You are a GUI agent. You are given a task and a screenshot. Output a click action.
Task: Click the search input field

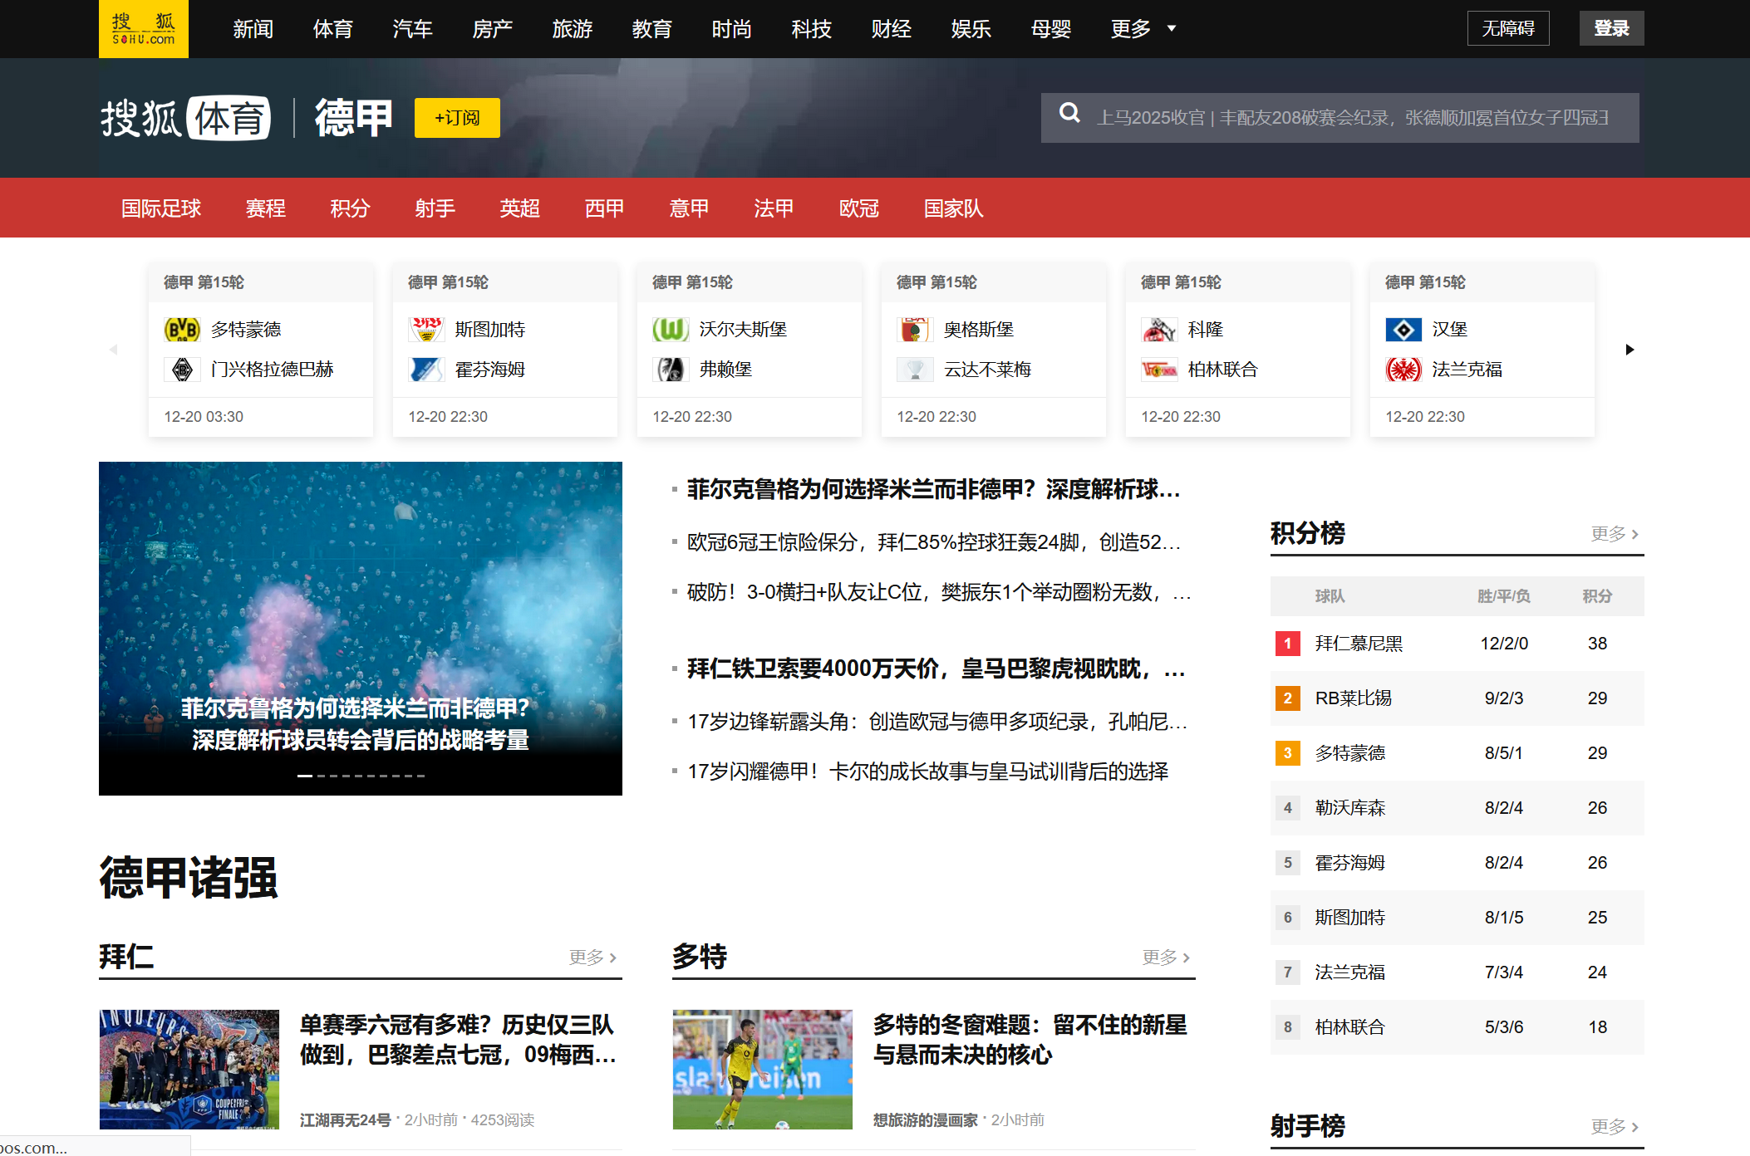1354,117
